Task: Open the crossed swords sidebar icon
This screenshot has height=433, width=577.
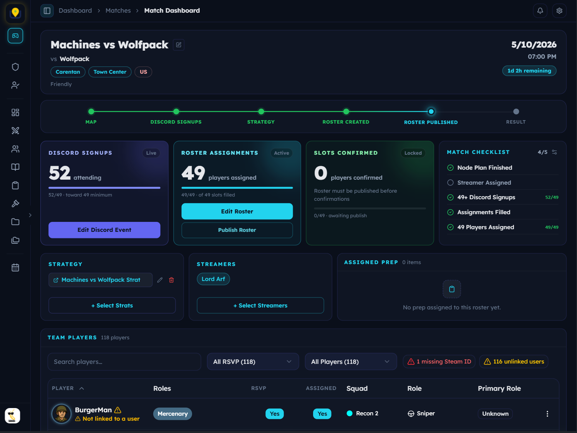Action: 15,131
